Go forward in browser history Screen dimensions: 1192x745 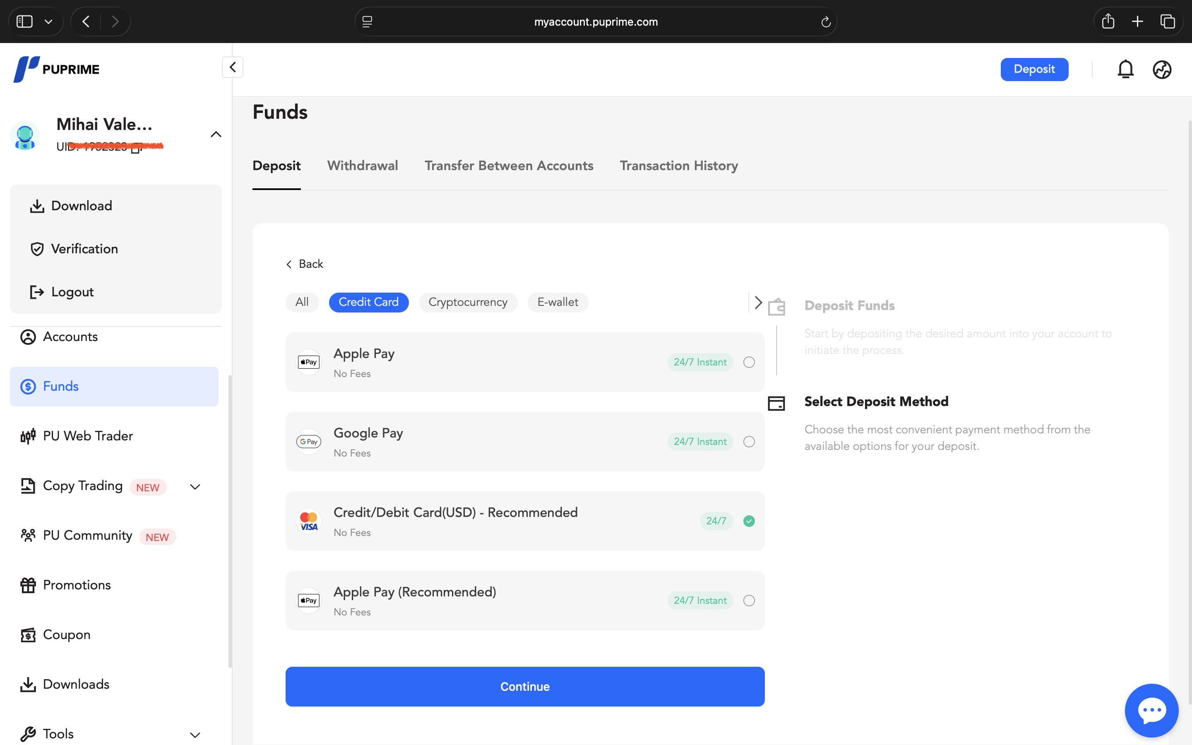coord(115,22)
